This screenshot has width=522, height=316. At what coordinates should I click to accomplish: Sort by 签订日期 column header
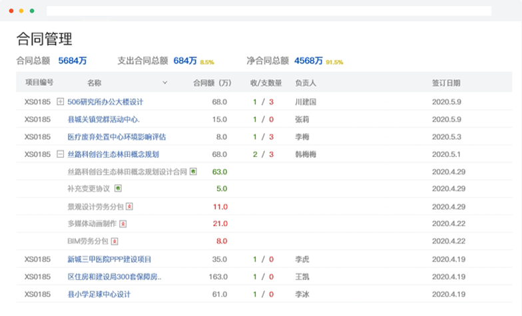pyautogui.click(x=446, y=82)
